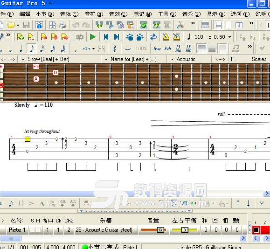Toggle tied note icon
This screenshot has height=249, width=270.
(127, 49)
